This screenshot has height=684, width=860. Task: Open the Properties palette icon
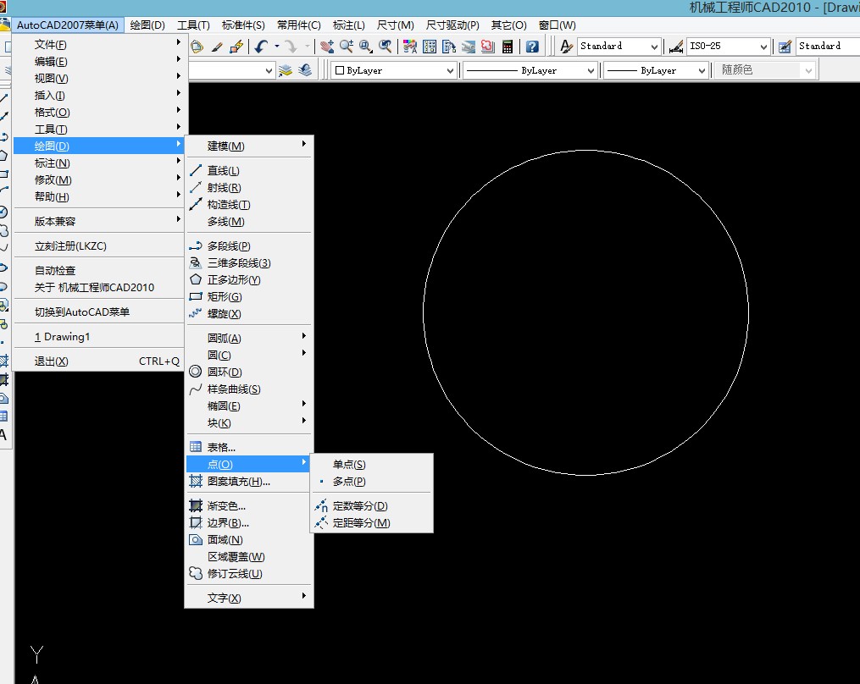(410, 47)
